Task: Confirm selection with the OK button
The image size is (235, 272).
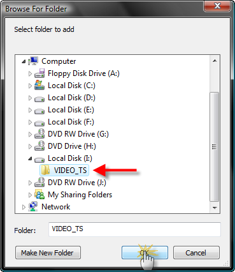Action: [x=145, y=253]
